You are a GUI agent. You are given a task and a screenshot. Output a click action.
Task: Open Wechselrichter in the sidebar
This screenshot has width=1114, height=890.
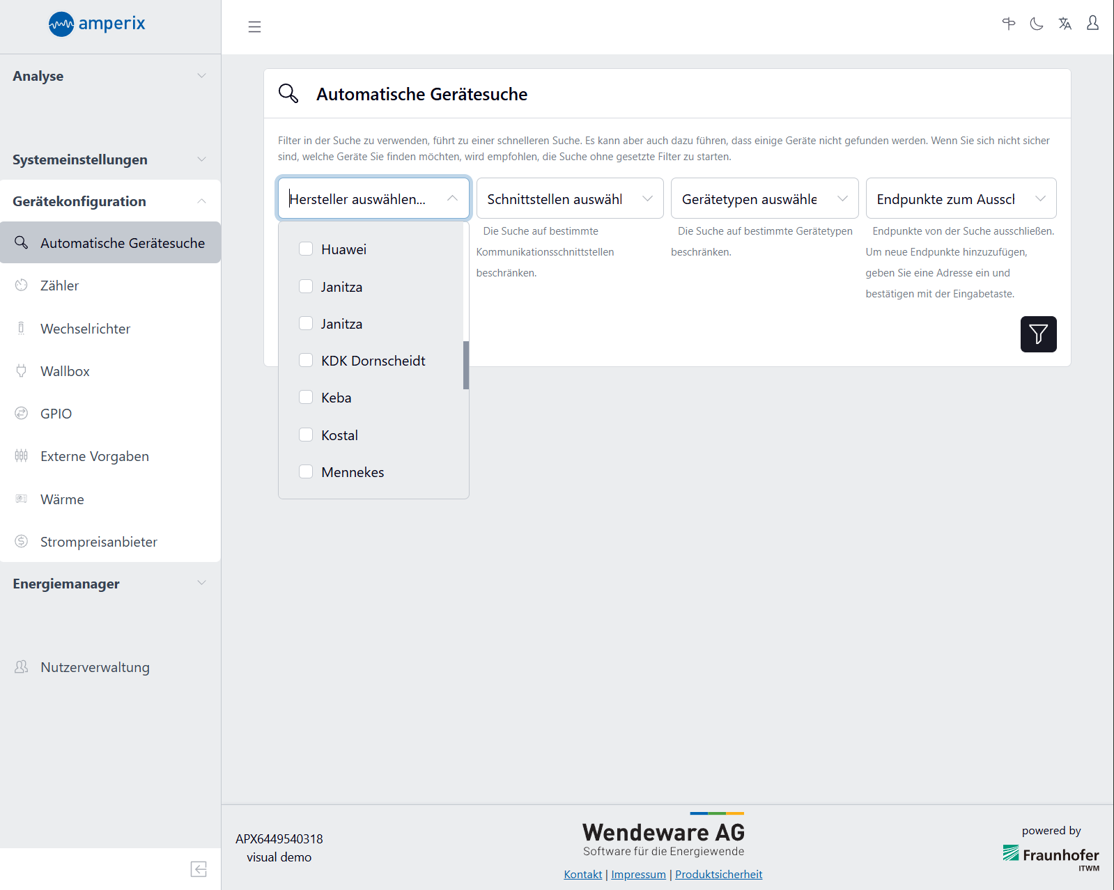pos(85,329)
